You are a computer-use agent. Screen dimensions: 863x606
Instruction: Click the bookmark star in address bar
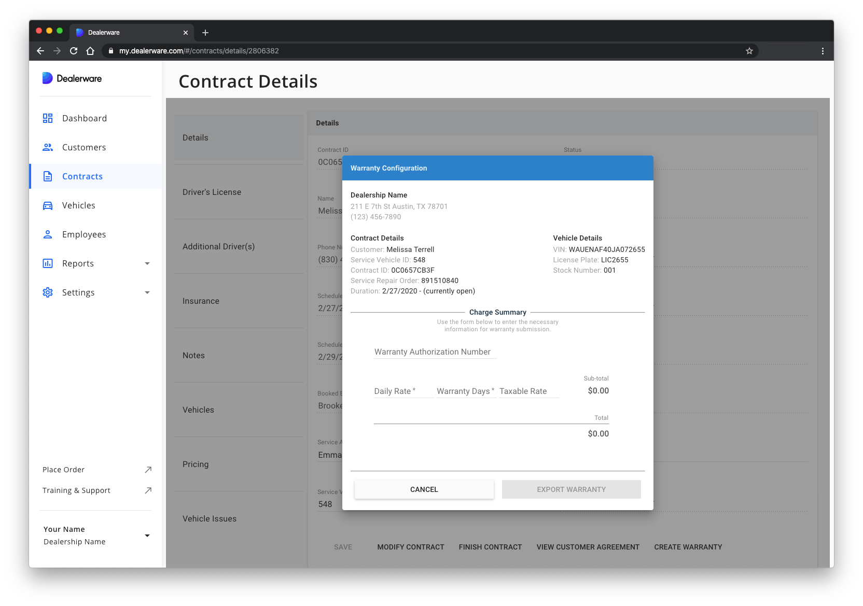(749, 51)
